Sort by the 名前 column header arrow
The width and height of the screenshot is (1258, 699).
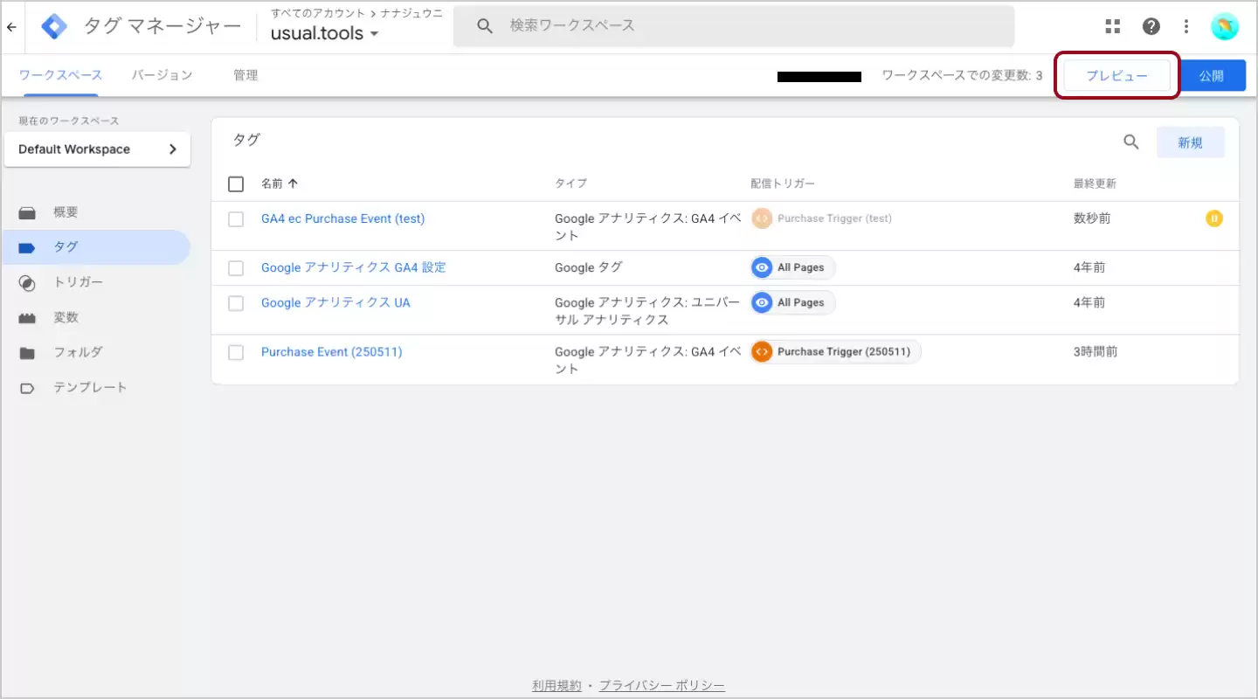click(293, 183)
